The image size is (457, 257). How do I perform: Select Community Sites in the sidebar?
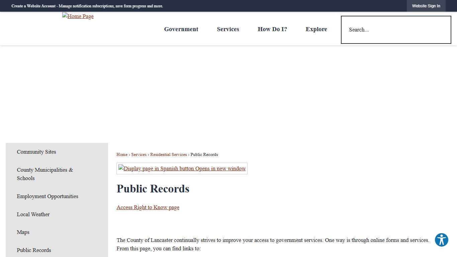pyautogui.click(x=36, y=152)
